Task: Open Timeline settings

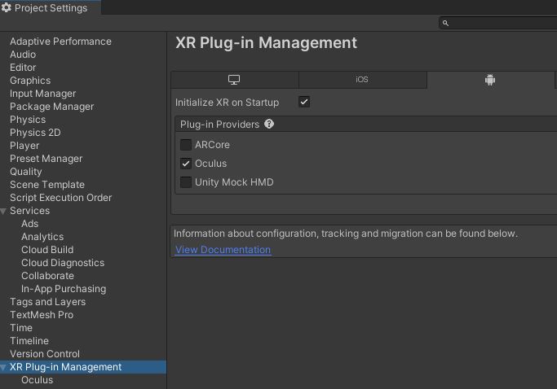Action: point(29,341)
